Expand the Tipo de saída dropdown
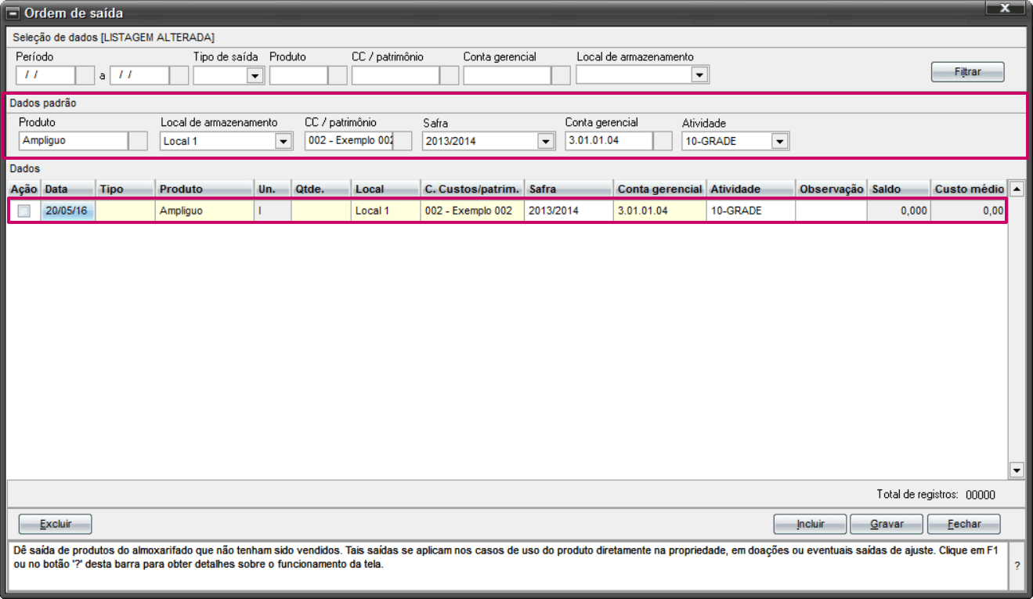The width and height of the screenshot is (1033, 599). [255, 75]
